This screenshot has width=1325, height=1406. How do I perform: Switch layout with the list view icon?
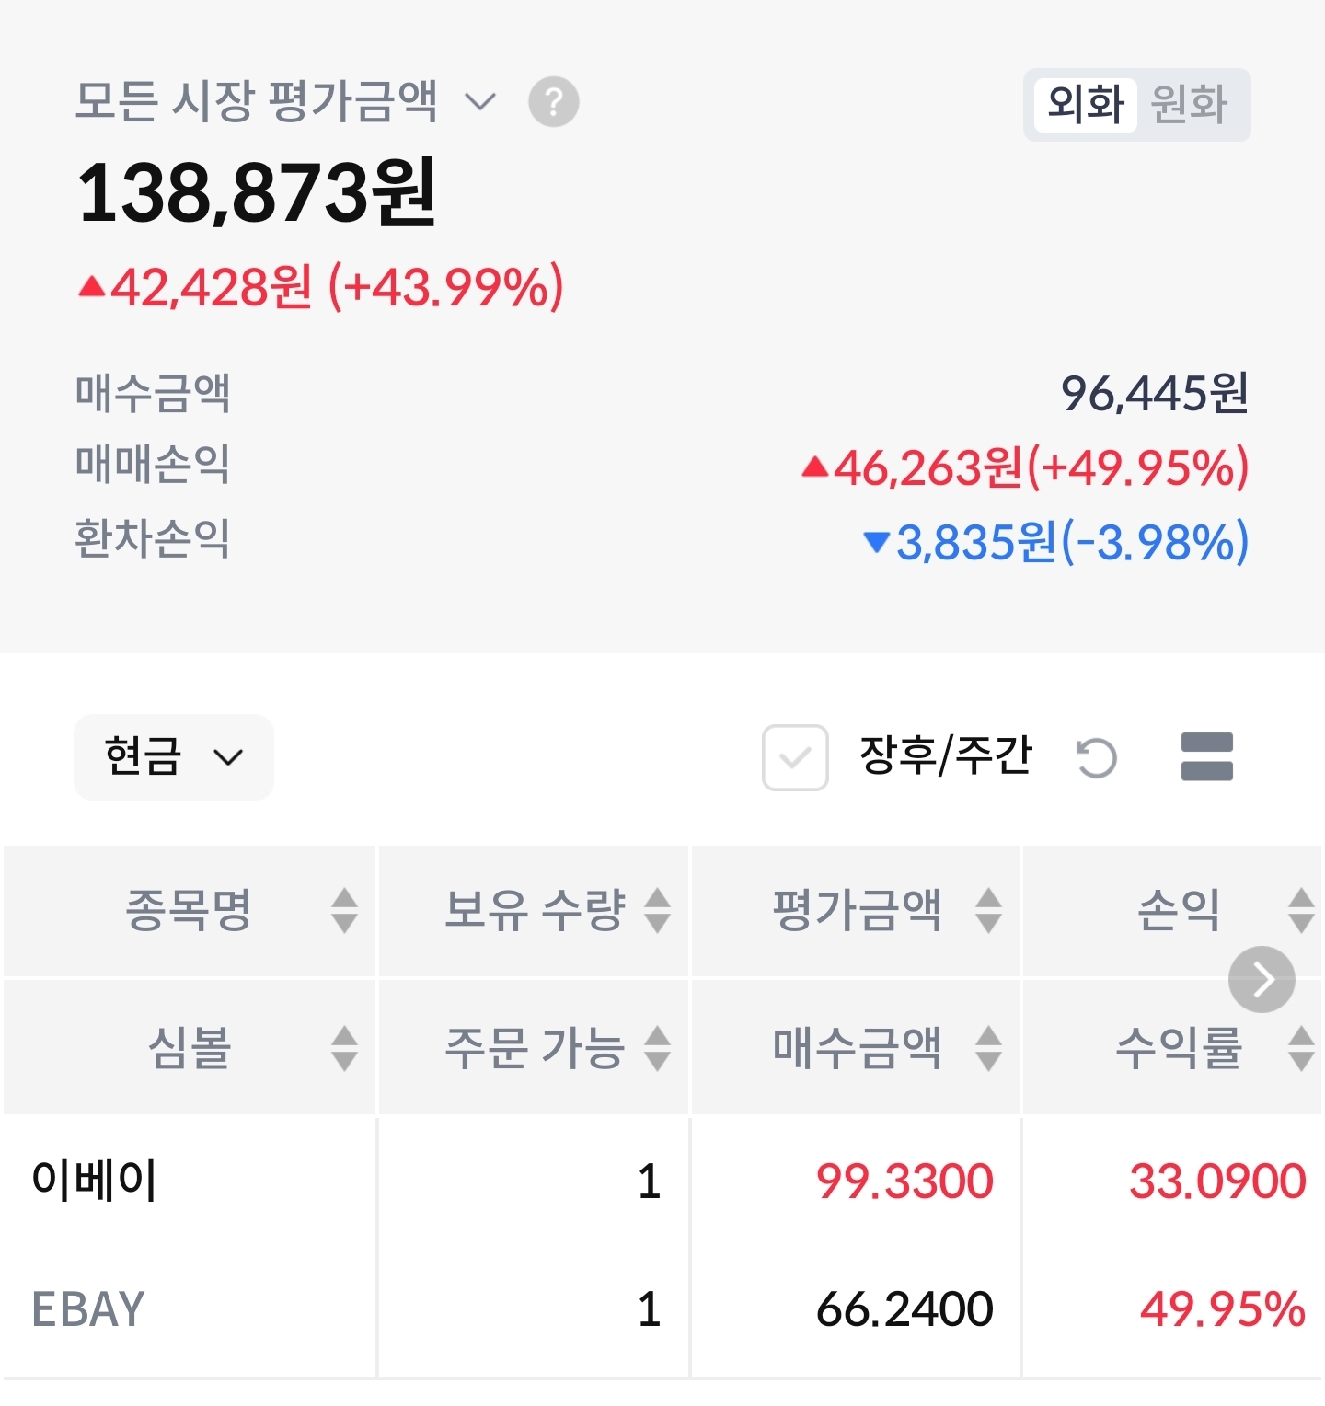coord(1206,756)
